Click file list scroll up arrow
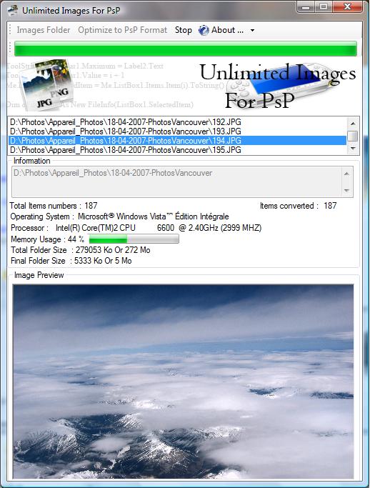Screen dimensions: 370x488 click(x=353, y=124)
